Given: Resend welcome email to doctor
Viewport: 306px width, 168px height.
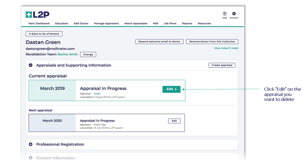Looking at the screenshot, I should point(159,42).
